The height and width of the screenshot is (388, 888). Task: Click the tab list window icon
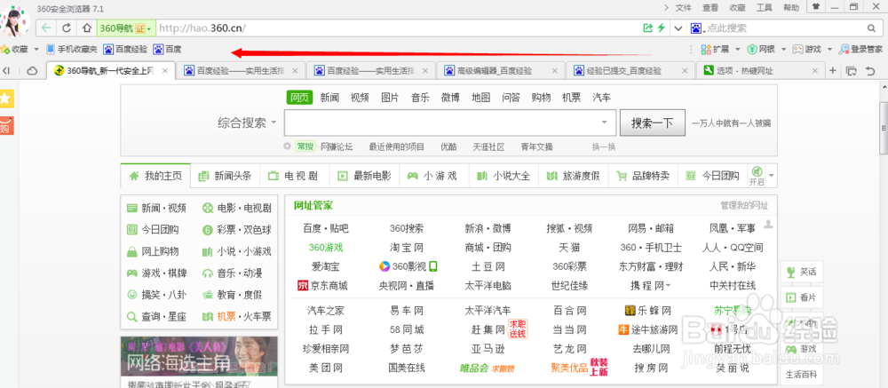point(852,71)
